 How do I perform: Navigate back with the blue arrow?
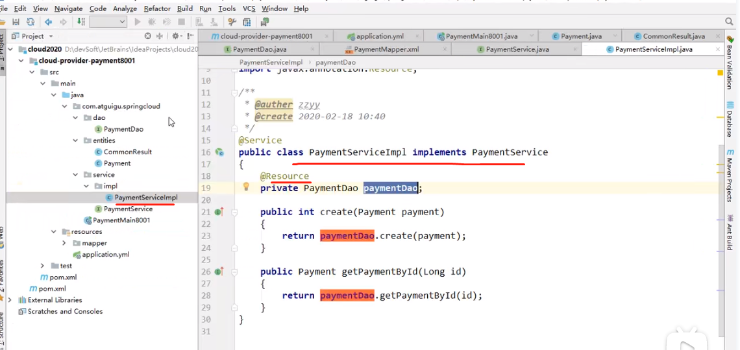pyautogui.click(x=48, y=21)
